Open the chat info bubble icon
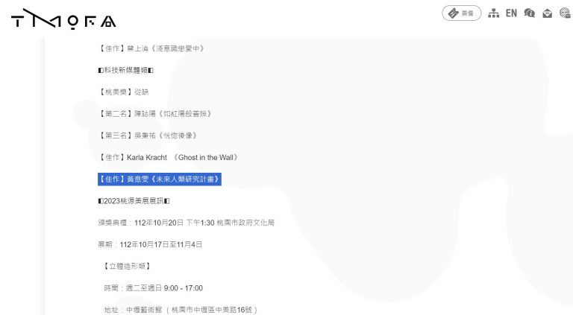573x315 pixels. [529, 13]
